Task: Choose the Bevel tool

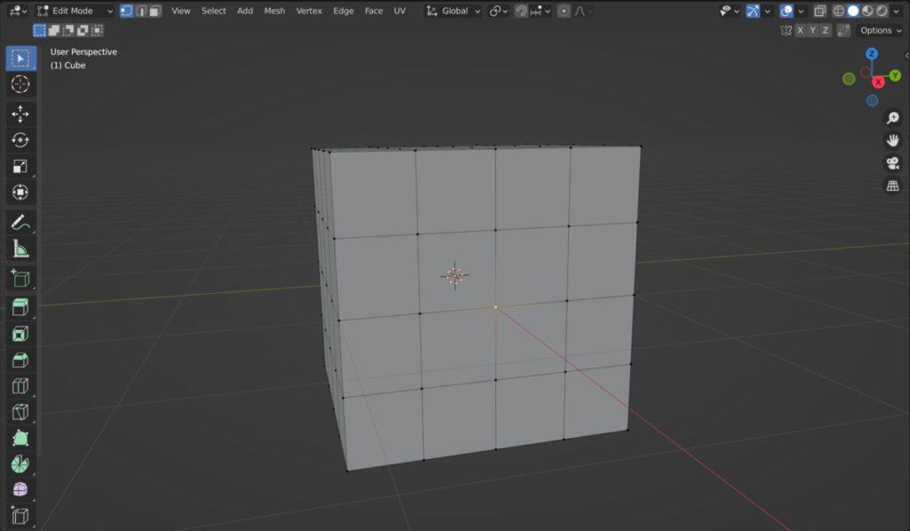Action: tap(20, 360)
